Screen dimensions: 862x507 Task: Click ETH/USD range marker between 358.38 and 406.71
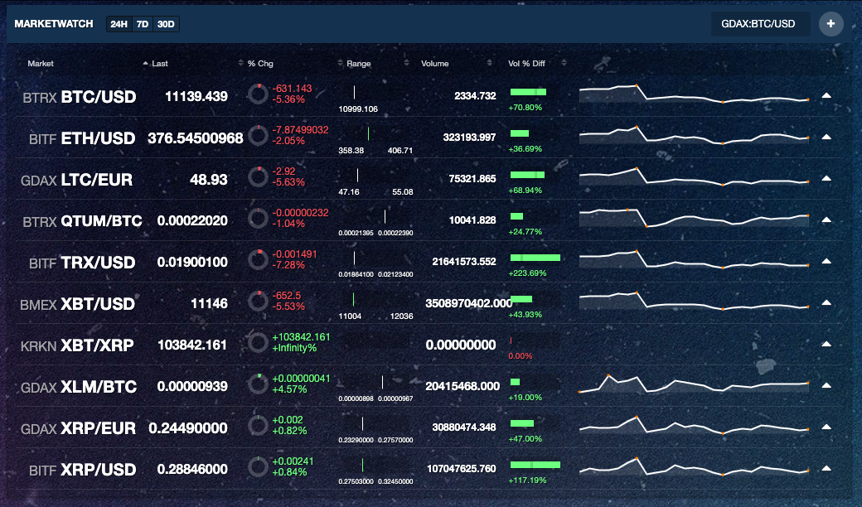coord(368,133)
